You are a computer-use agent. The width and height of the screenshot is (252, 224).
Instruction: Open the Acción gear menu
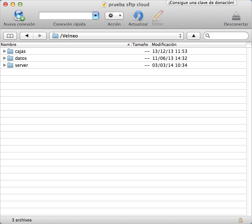(114, 16)
